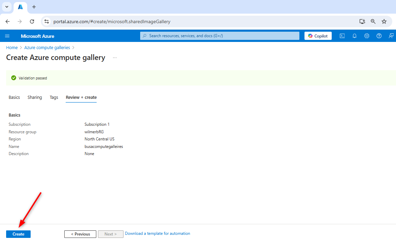
Task: Click the Subscription label
Action: (x=19, y=124)
